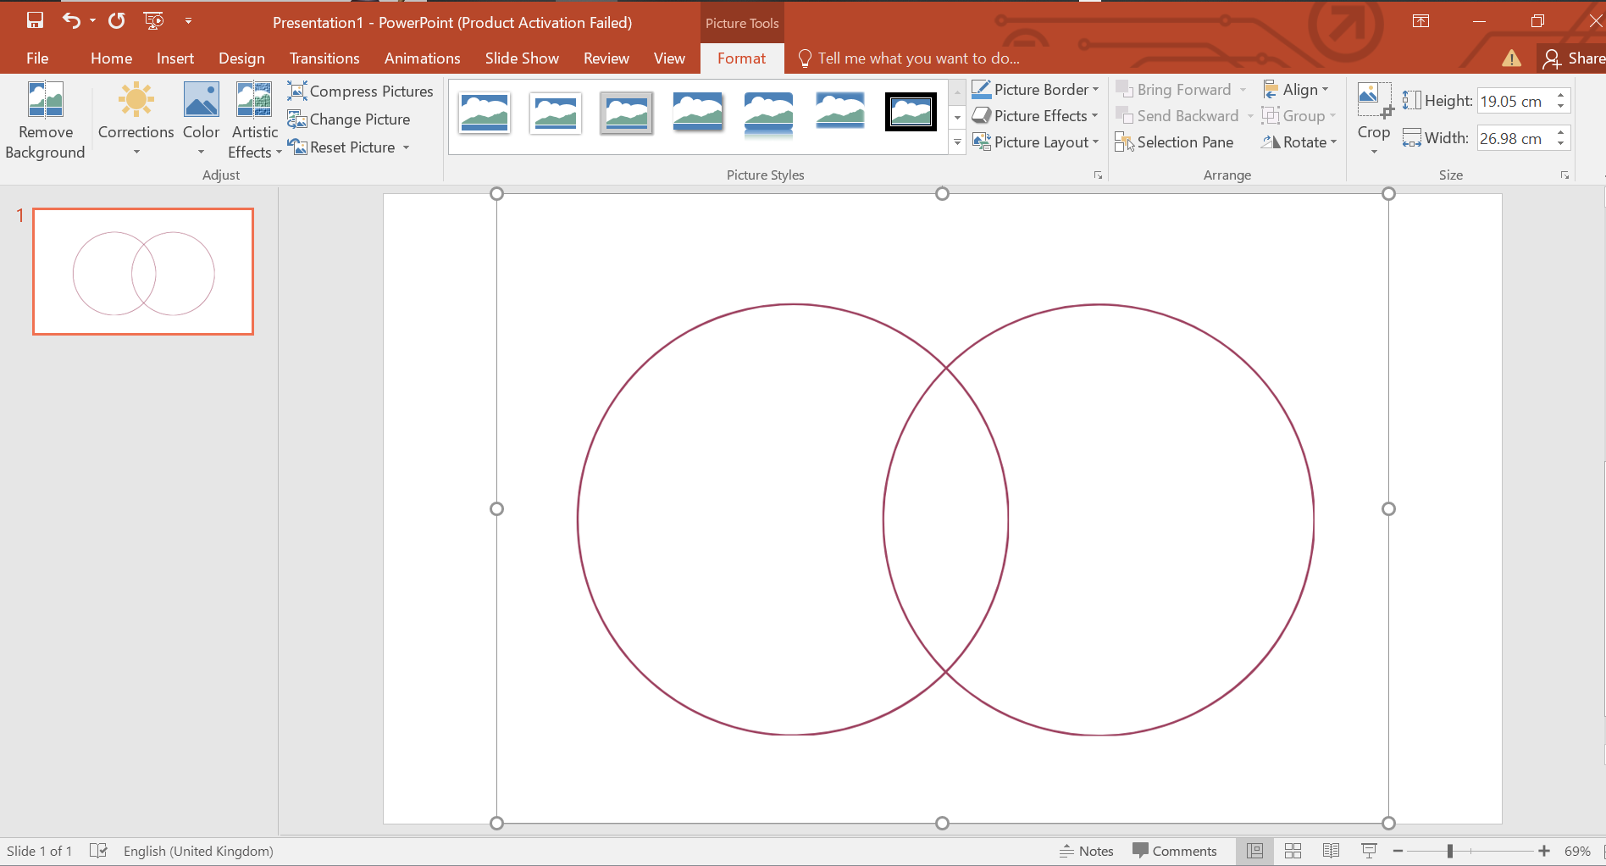Viewport: 1606px width, 866px height.
Task: Switch to Slide Sorter view
Action: [x=1293, y=851]
